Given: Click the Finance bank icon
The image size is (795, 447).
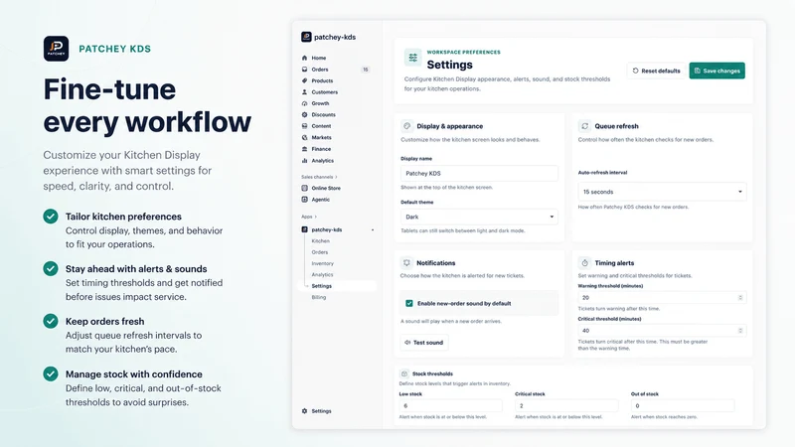Looking at the screenshot, I should pyautogui.click(x=305, y=149).
